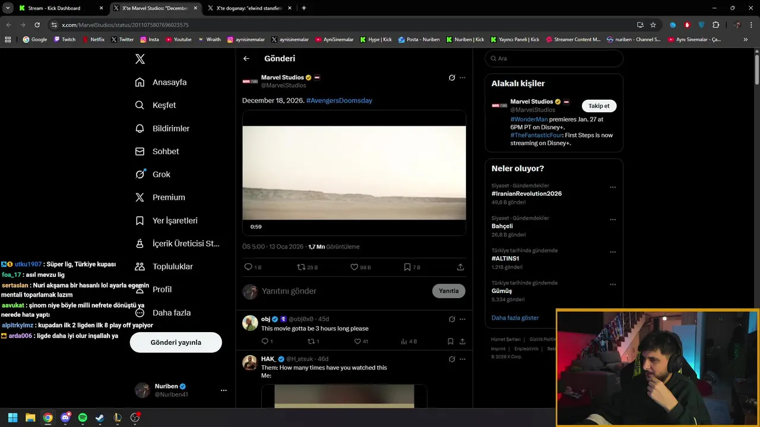760x427 pixels.
Task: Reply to obj's comment
Action: point(267,342)
